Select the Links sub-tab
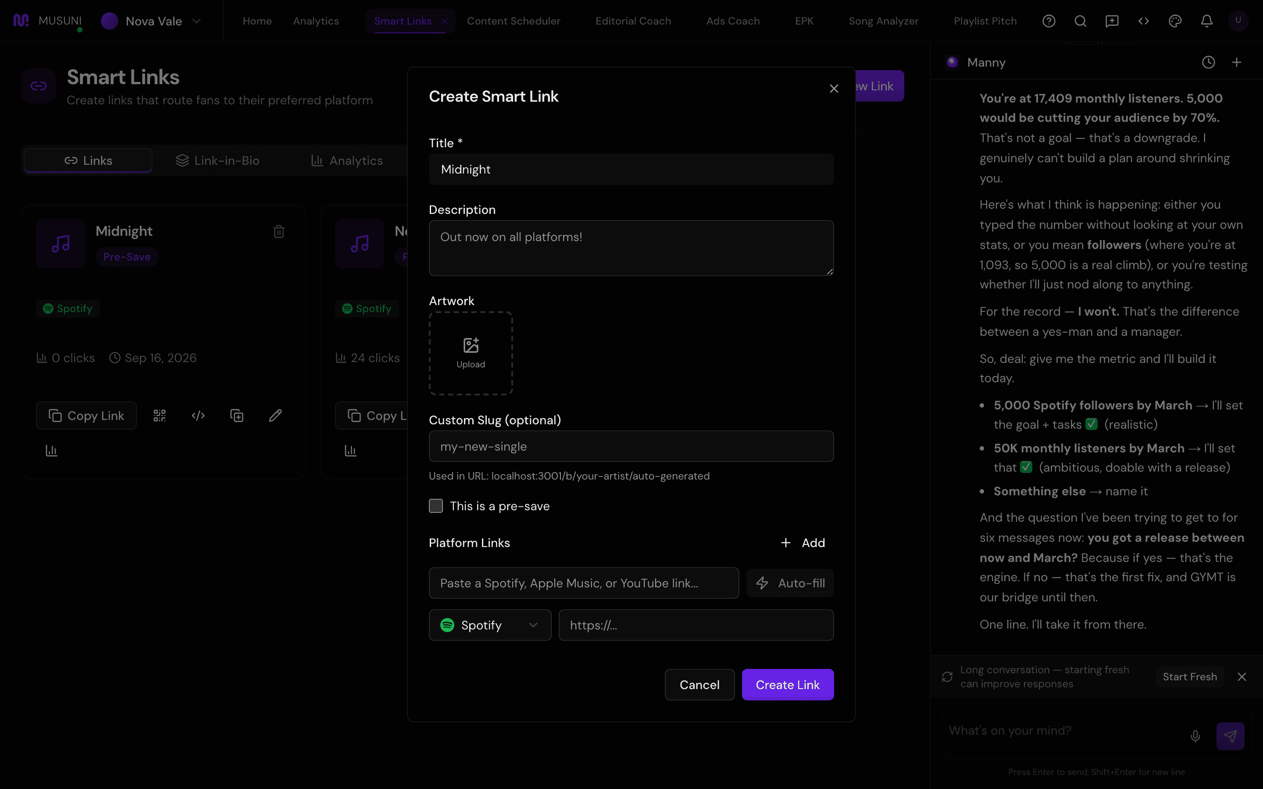The width and height of the screenshot is (1263, 789). coord(88,161)
